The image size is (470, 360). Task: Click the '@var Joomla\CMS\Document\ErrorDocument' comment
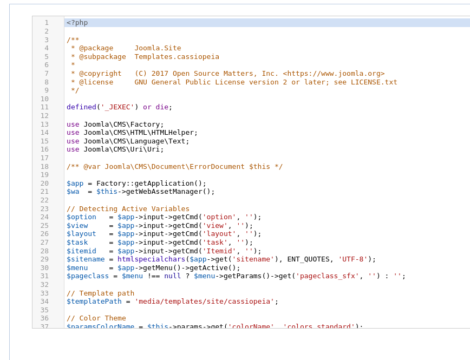coord(164,167)
